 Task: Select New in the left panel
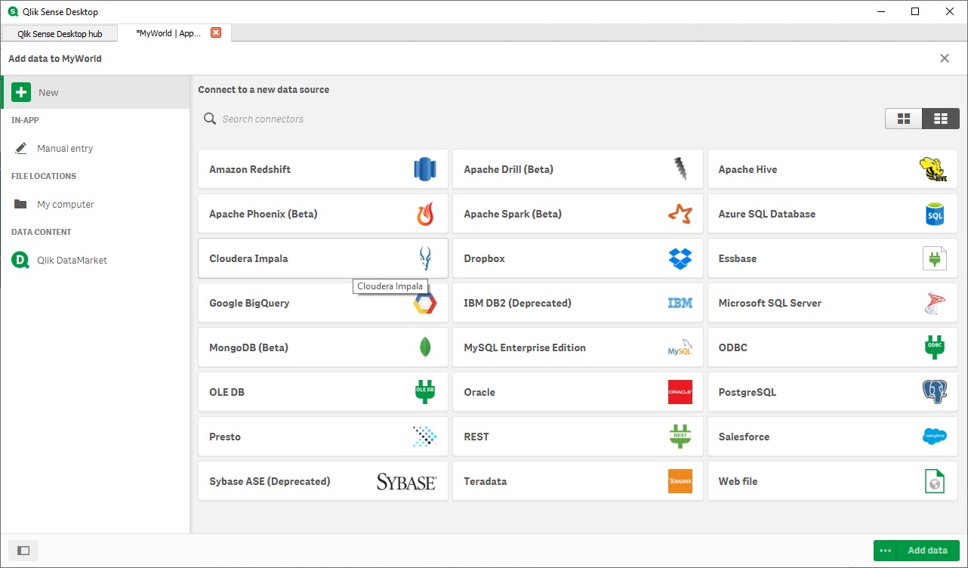(96, 92)
